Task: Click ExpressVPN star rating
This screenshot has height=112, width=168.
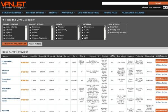Action: pos(25,62)
